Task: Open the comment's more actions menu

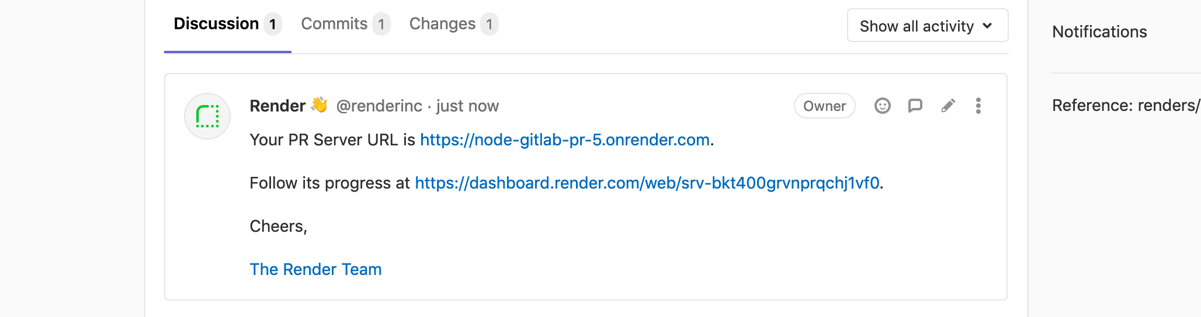Action: click(978, 106)
